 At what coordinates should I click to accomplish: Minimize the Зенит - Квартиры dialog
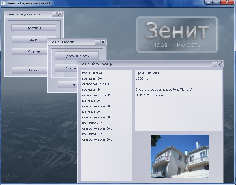[x=97, y=42]
